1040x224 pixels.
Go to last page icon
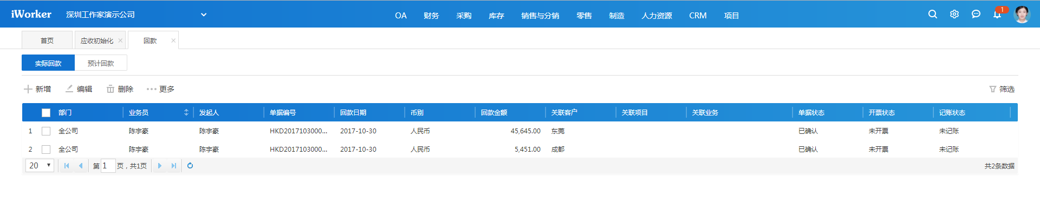click(x=174, y=166)
